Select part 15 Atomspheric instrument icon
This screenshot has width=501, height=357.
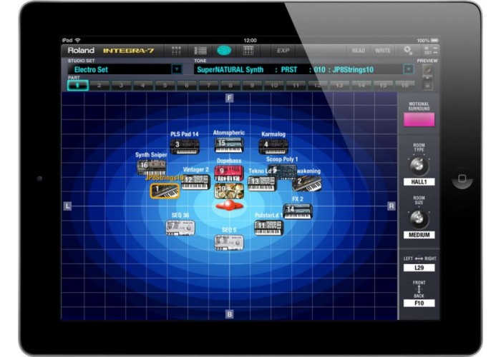pyautogui.click(x=229, y=145)
